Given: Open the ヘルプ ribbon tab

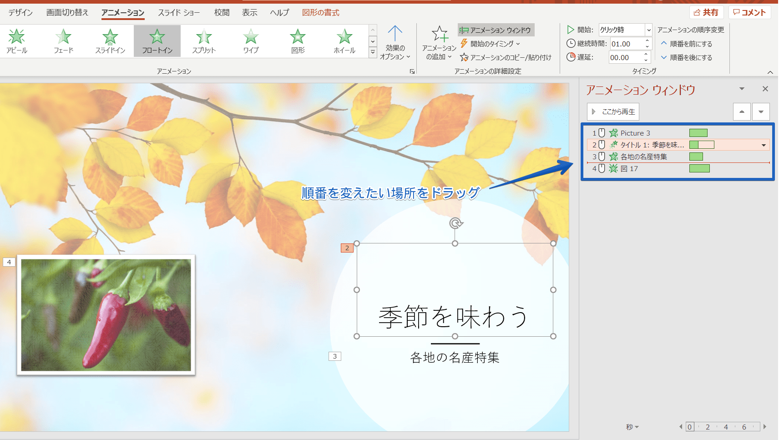Looking at the screenshot, I should tap(279, 12).
